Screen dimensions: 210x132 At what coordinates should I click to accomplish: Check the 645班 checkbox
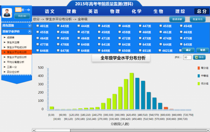click(x=181, y=44)
